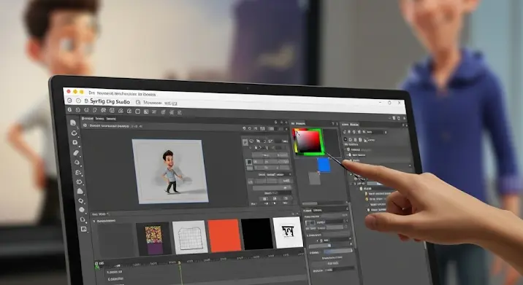Select the grid sketch thumbnail
523x285 pixels.
pyautogui.click(x=190, y=238)
